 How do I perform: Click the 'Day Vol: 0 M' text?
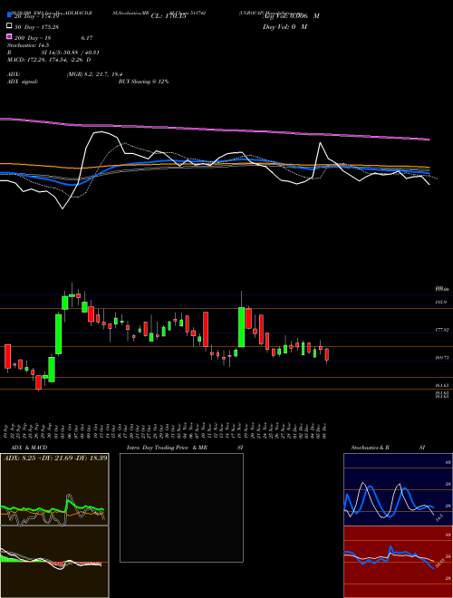tap(284, 26)
